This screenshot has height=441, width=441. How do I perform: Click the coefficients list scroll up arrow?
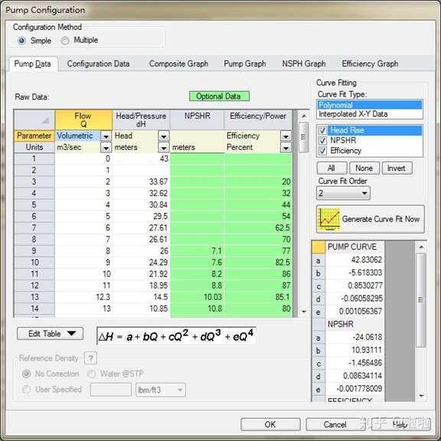[x=421, y=247]
